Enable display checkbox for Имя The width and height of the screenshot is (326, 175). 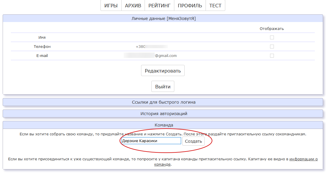[x=272, y=38]
